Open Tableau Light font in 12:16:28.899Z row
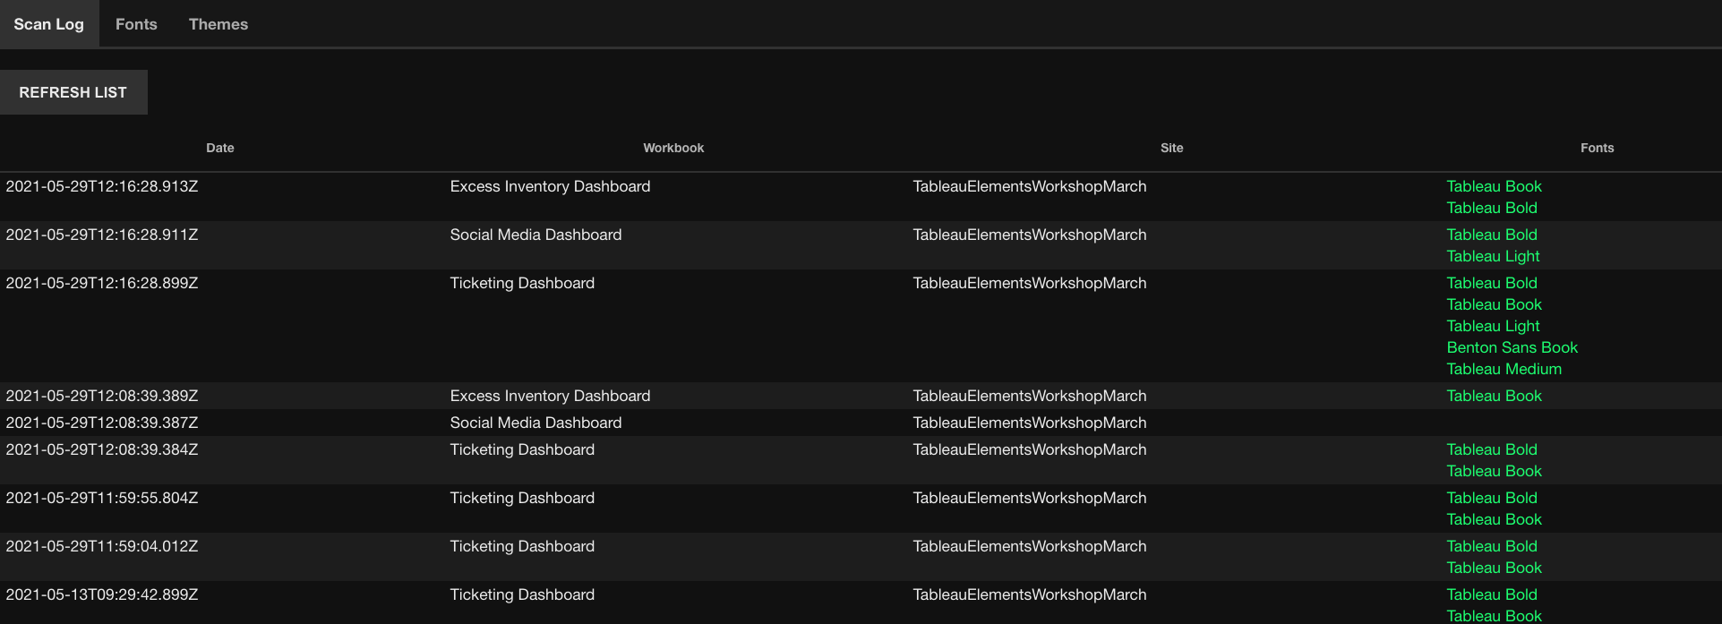Image resolution: width=1722 pixels, height=624 pixels. tap(1493, 326)
